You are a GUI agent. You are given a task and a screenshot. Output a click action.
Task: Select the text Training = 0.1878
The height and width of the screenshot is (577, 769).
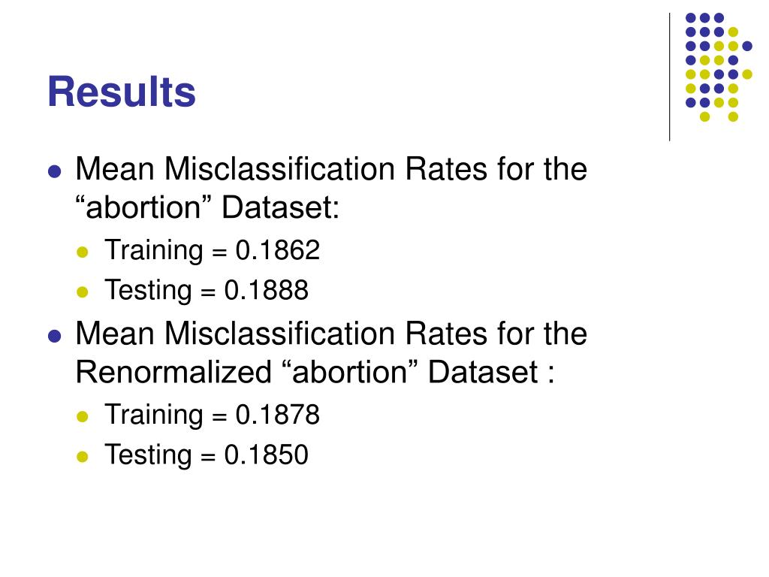213,415
